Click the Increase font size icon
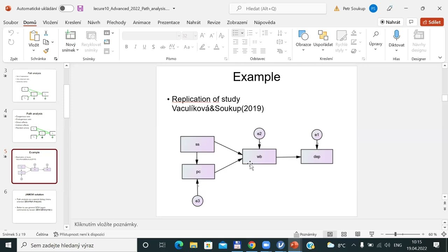Viewport: 448px width, 252px height. [203, 36]
